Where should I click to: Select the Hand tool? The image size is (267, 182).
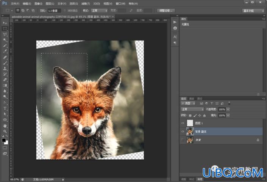click(x=5, y=126)
